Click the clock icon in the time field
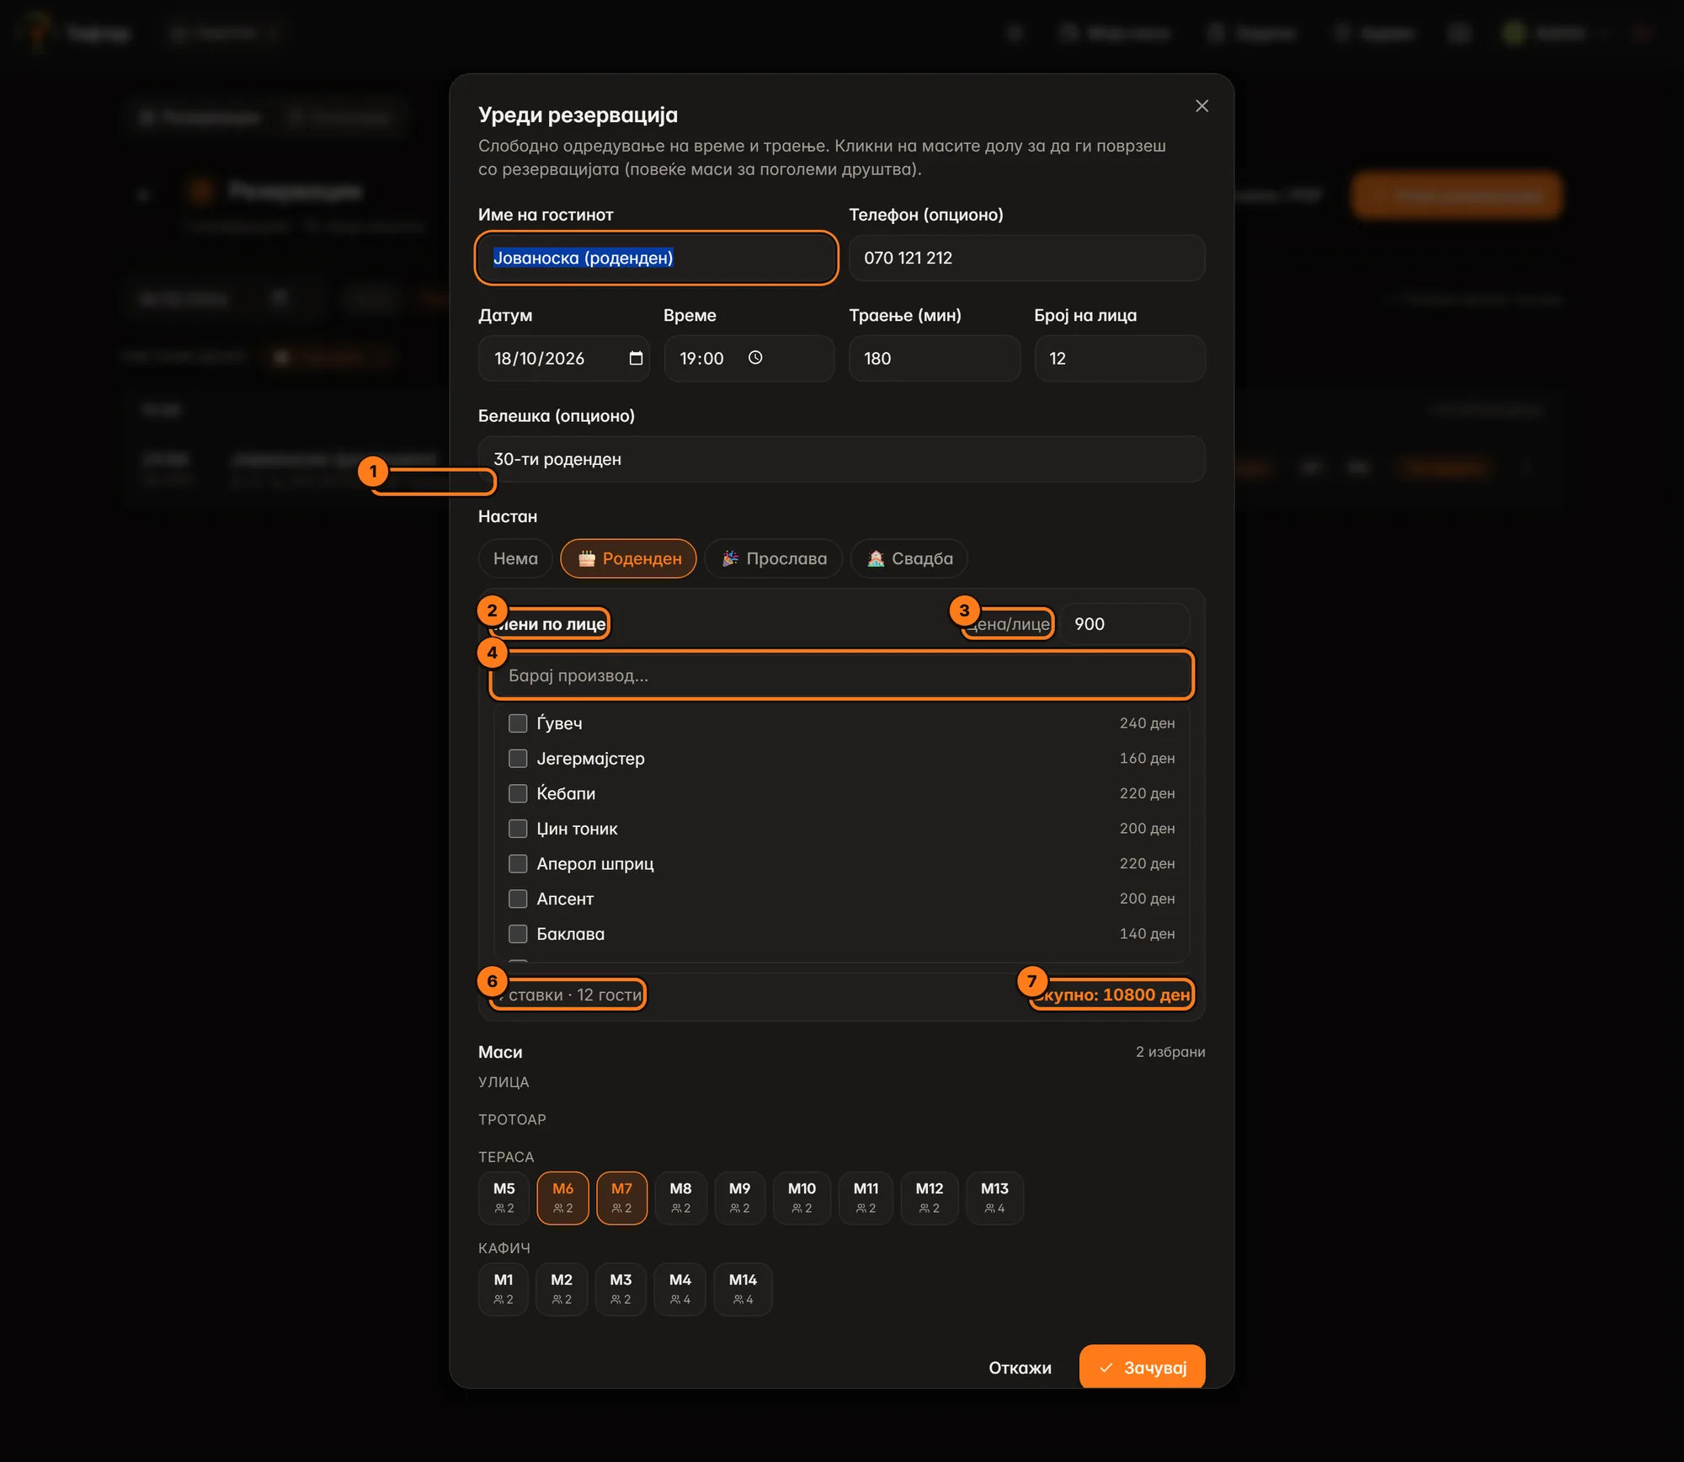This screenshot has height=1462, width=1684. [x=755, y=357]
